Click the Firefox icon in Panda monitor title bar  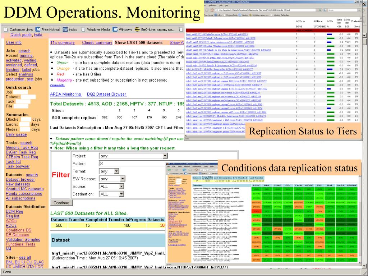pos(167,164)
